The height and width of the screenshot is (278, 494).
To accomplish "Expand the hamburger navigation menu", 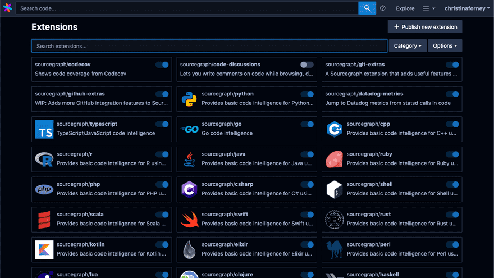I will [429, 8].
